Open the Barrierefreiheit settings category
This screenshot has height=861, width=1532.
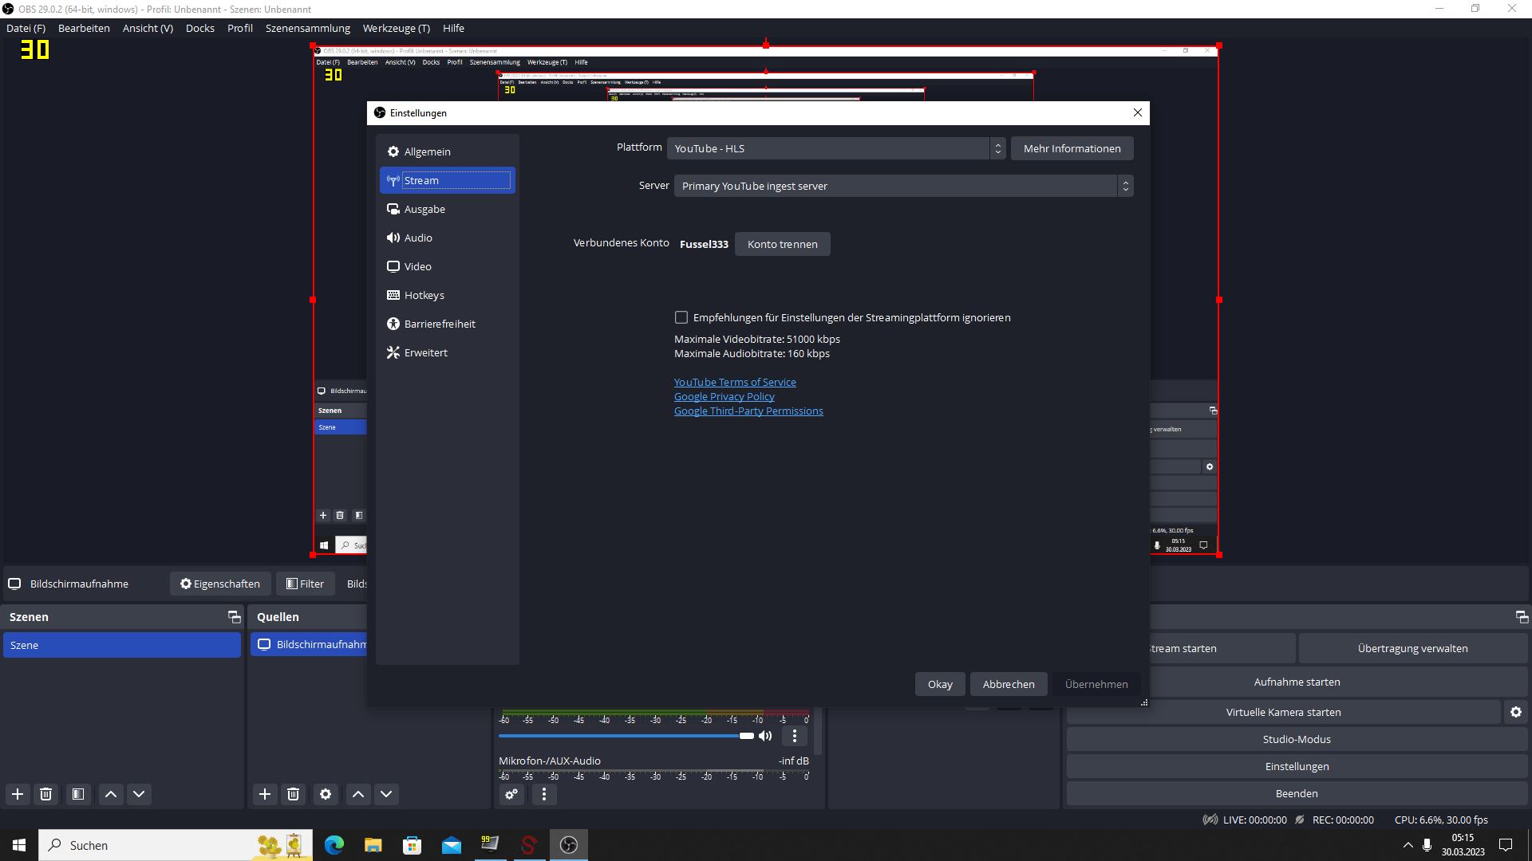(447, 324)
